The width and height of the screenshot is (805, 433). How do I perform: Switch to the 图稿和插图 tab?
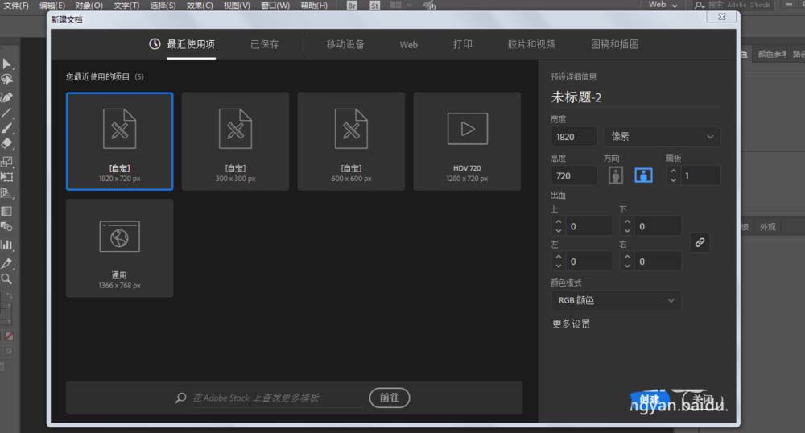point(614,44)
